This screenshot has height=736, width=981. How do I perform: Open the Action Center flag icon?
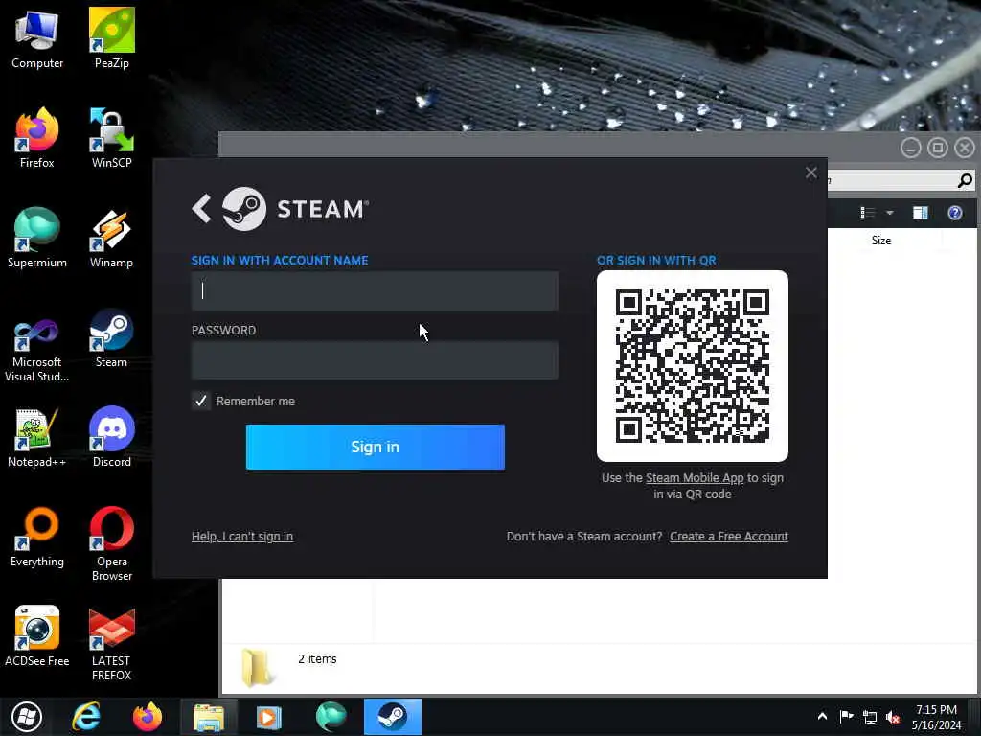click(x=847, y=717)
